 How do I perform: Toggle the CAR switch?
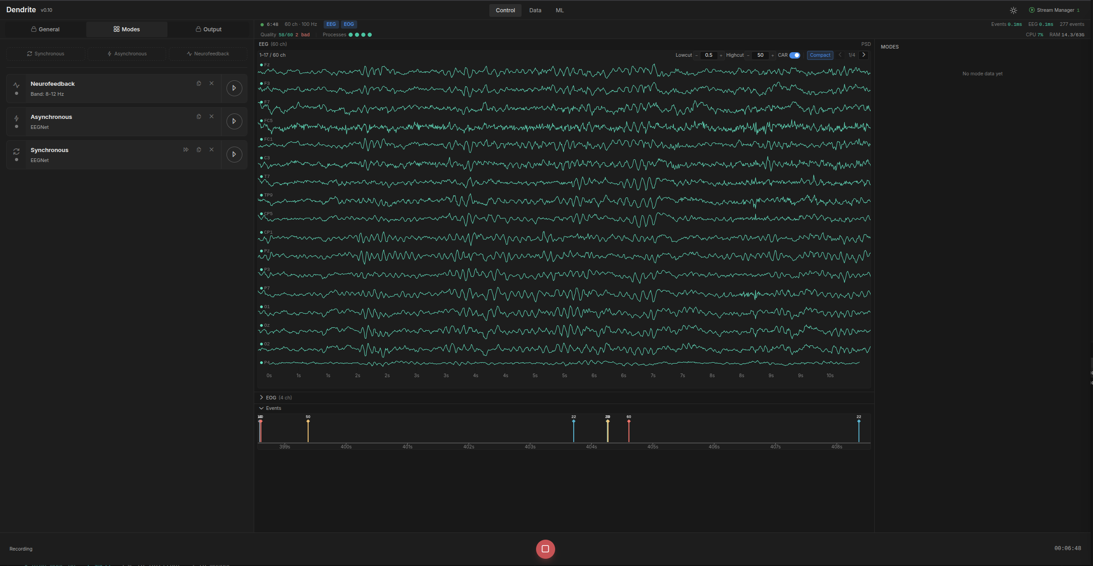795,55
